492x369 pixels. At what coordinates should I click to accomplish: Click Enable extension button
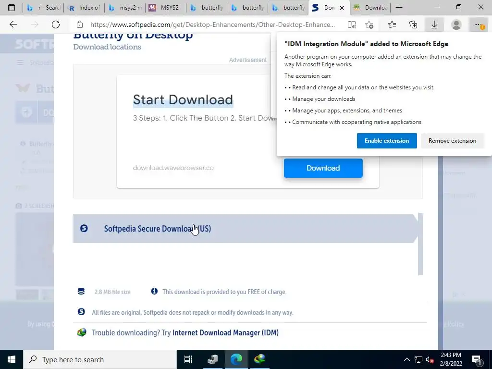(x=387, y=141)
